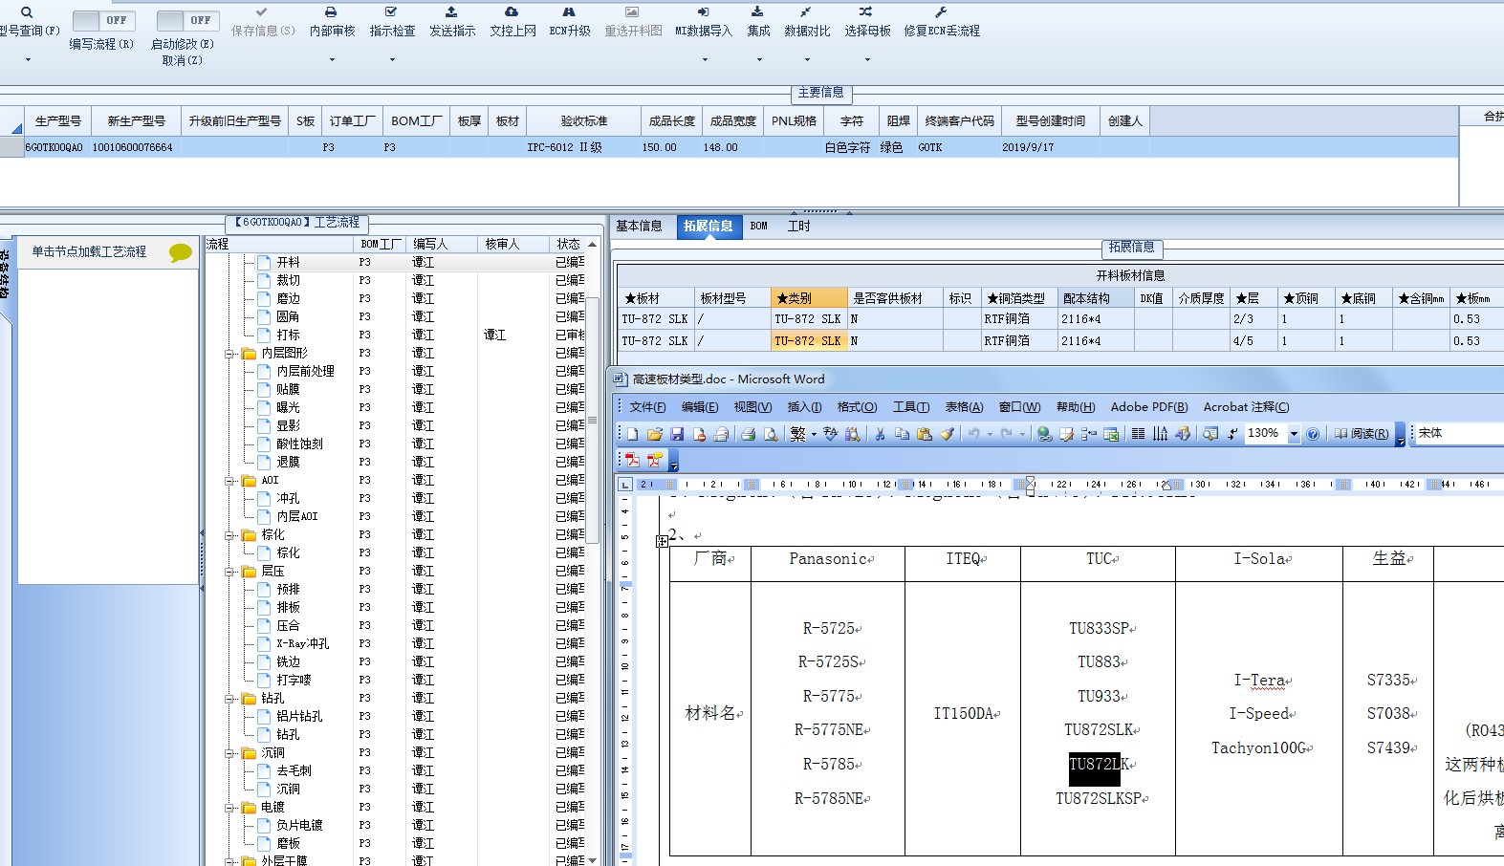Click the 集成 download icon
The height and width of the screenshot is (866, 1504).
click(x=757, y=11)
